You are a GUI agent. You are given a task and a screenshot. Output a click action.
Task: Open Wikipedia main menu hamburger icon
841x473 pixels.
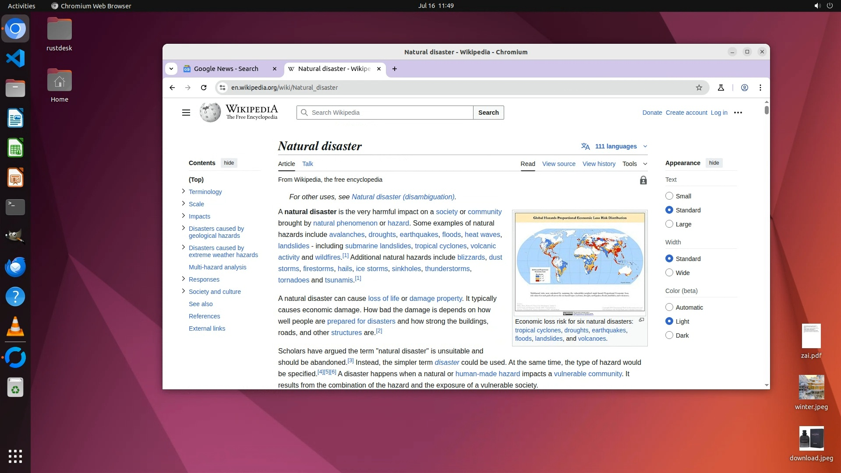point(186,113)
